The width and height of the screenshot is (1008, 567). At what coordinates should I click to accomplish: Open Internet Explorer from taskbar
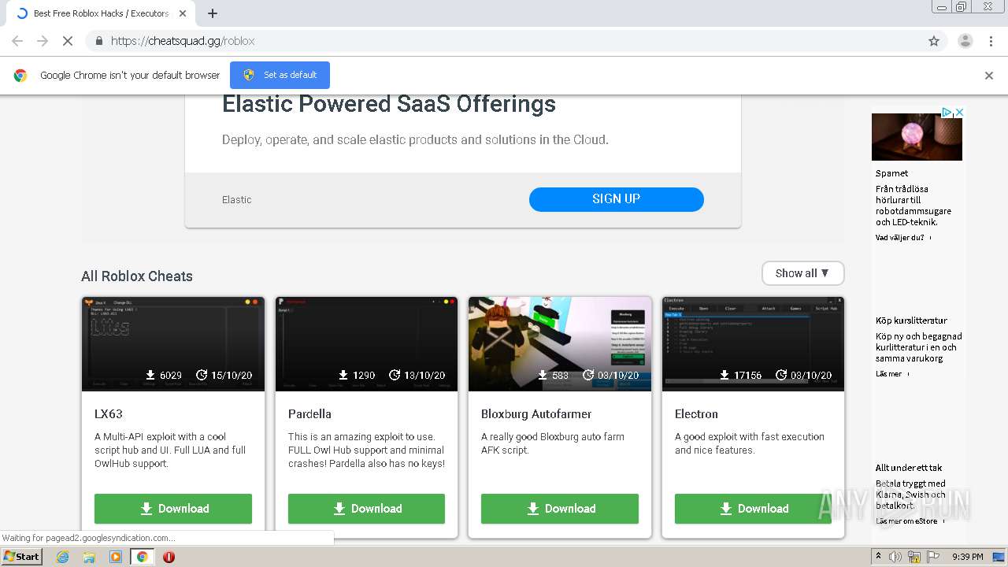click(x=62, y=557)
